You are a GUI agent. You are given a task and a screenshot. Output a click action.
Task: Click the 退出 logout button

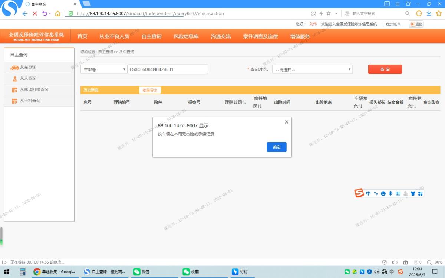[x=416, y=24]
